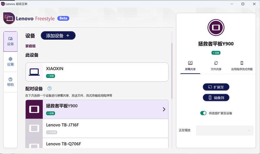Click the 拯救者平板Y900 title in details panel
The width and height of the screenshot is (260, 154).
point(216,44)
